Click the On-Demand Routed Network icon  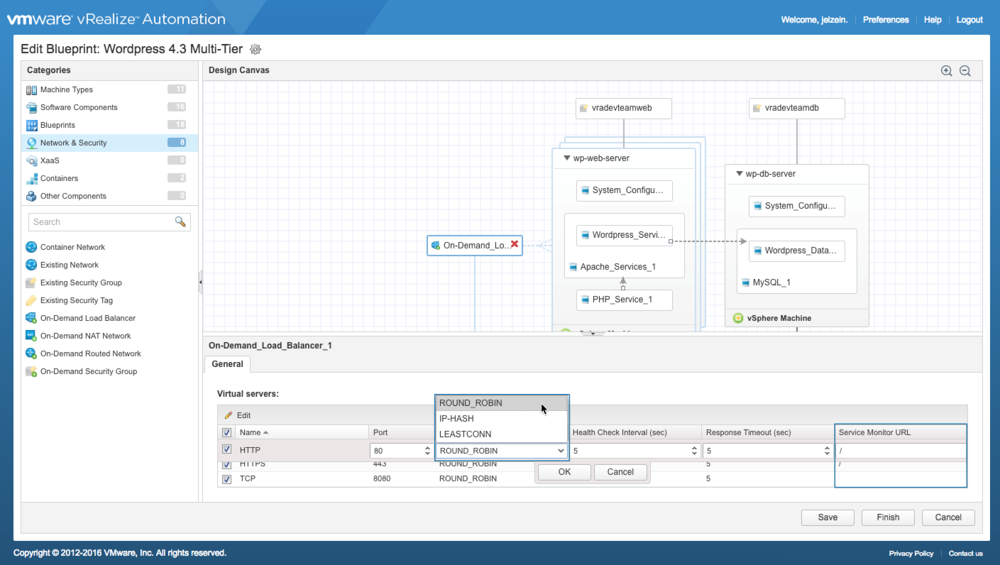[x=31, y=353]
